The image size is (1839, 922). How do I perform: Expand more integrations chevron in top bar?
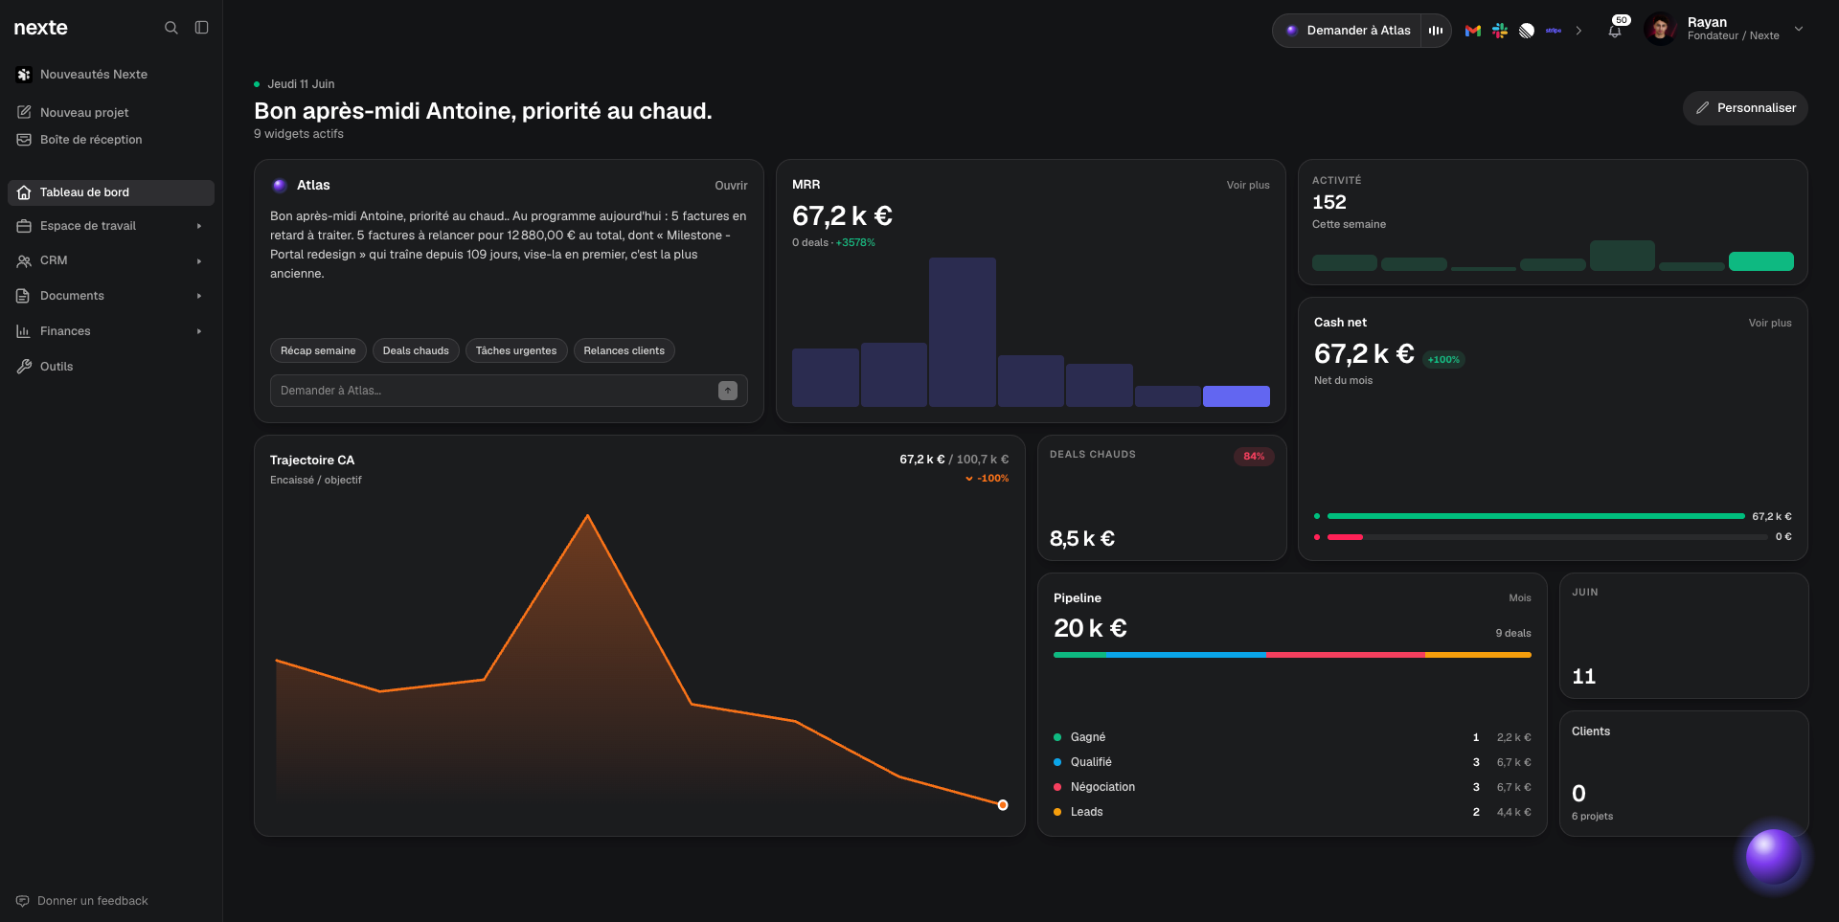[x=1578, y=31]
